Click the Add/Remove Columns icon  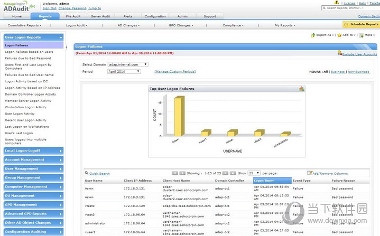(310, 173)
